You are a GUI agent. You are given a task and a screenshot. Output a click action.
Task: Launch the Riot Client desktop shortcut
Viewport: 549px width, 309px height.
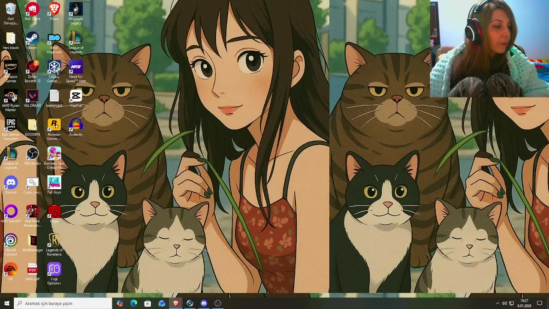tap(33, 12)
